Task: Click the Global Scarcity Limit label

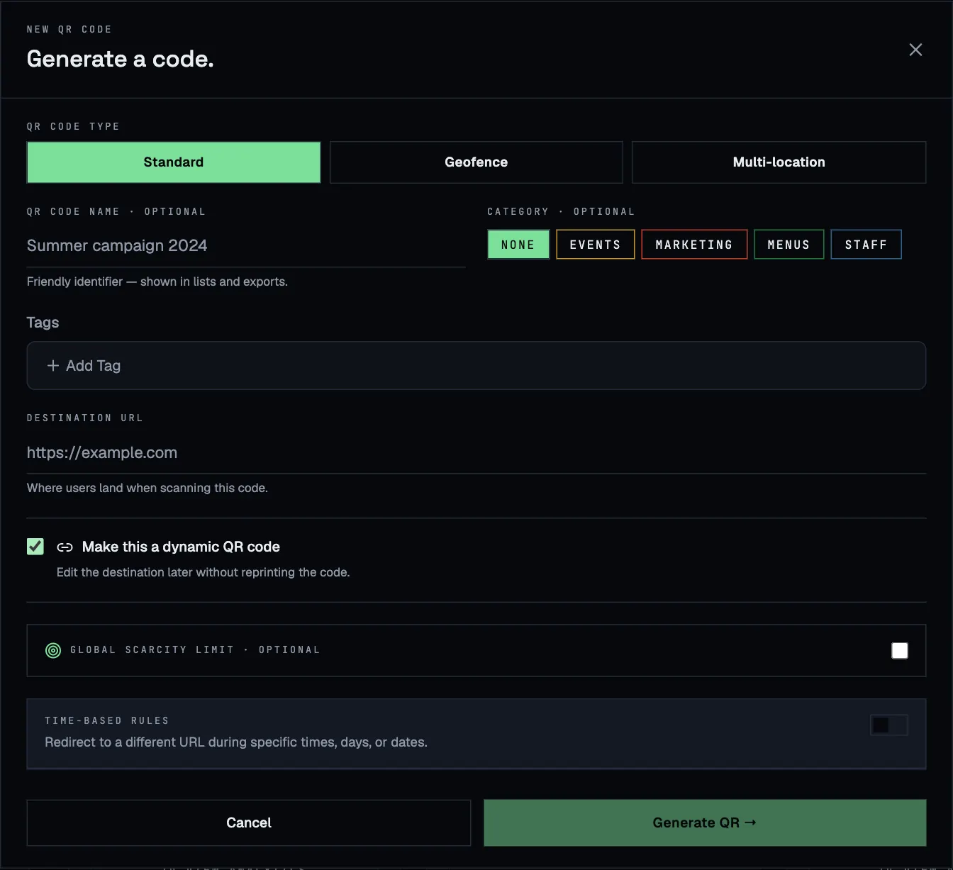Action: click(x=195, y=650)
